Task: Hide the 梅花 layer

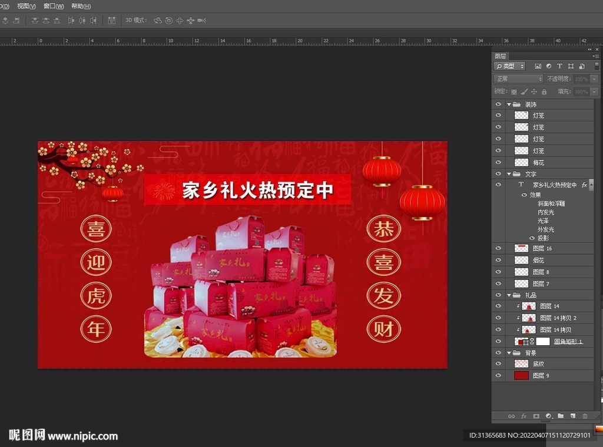Action: click(498, 162)
